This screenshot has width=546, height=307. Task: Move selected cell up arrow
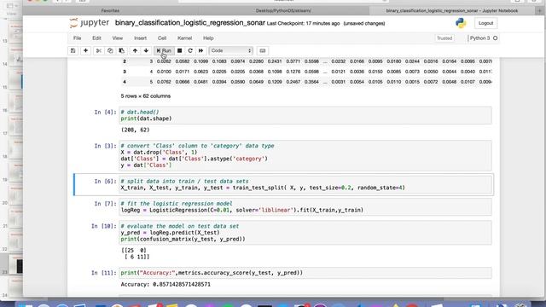coord(135,50)
